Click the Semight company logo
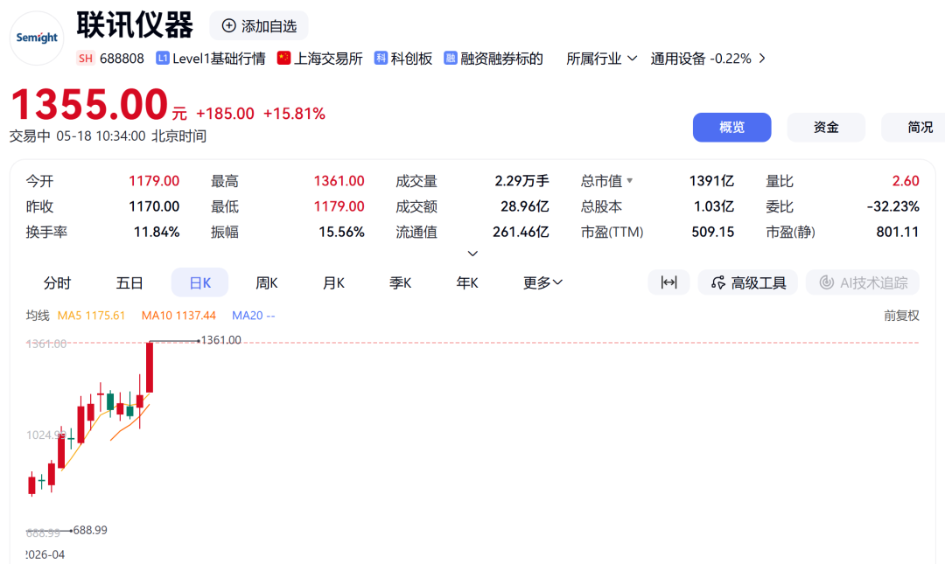945x564 pixels. 37,38
